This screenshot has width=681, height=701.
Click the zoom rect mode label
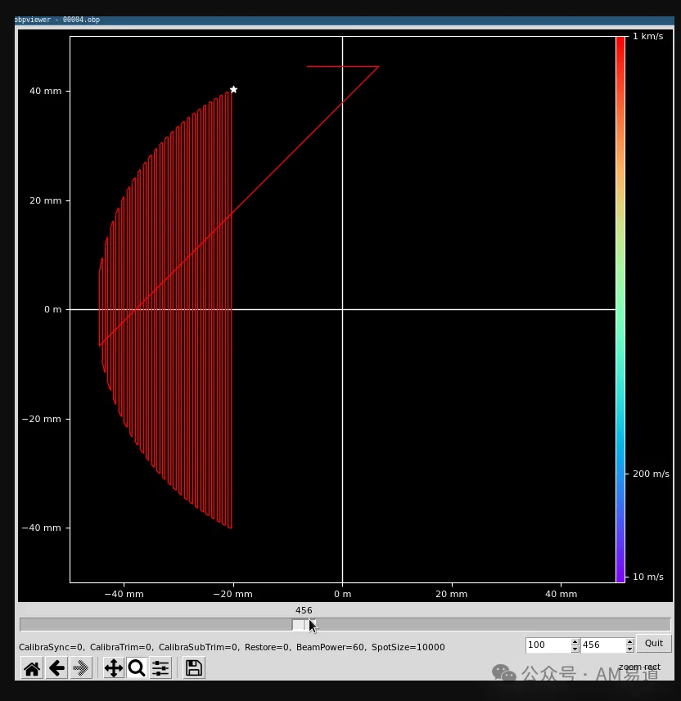tap(639, 667)
